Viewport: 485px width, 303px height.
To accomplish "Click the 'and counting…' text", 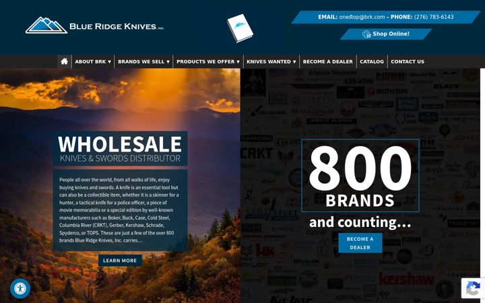I will click(360, 222).
